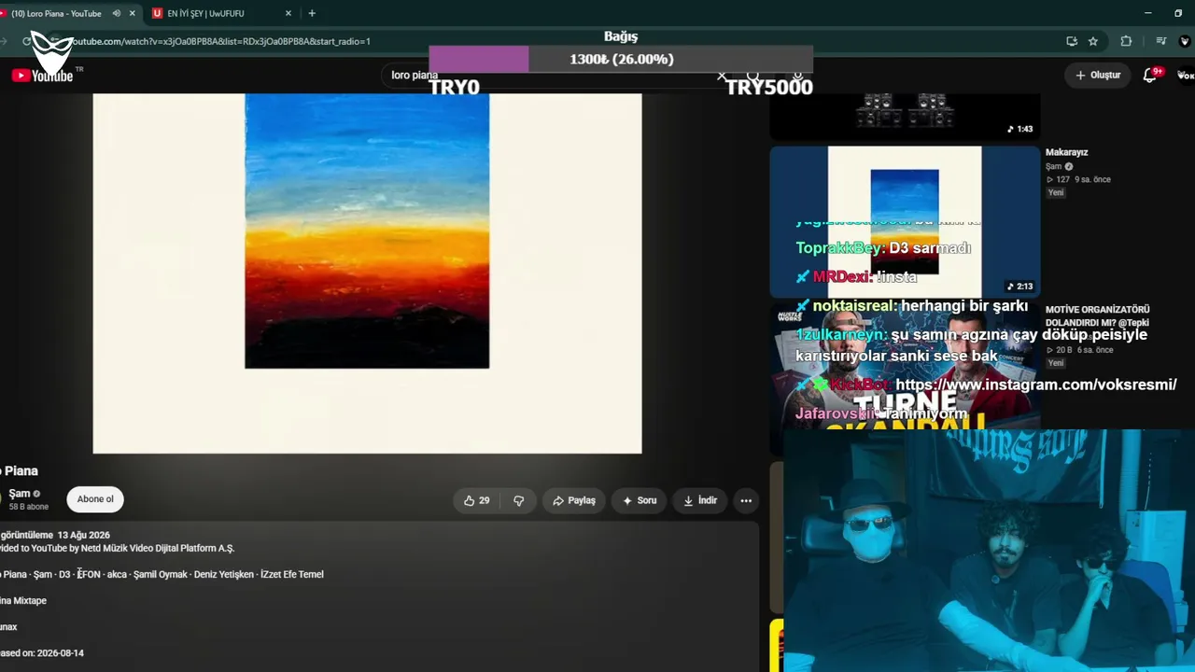Click the install app icon in address bar
The height and width of the screenshot is (672, 1195).
point(1072,41)
